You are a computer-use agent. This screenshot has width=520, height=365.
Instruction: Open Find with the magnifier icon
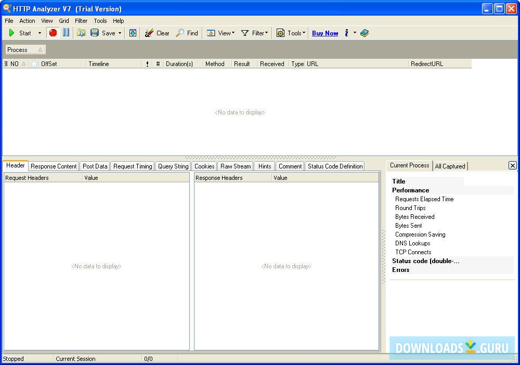pyautogui.click(x=187, y=33)
